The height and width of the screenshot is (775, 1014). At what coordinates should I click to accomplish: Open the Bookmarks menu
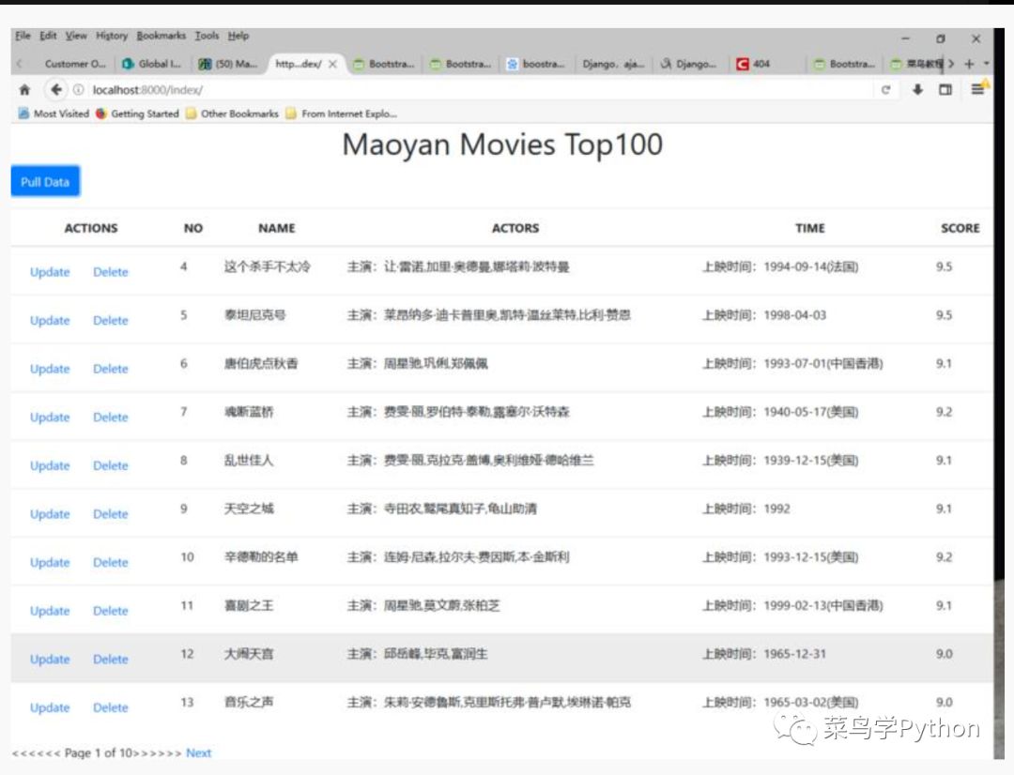[x=161, y=36]
